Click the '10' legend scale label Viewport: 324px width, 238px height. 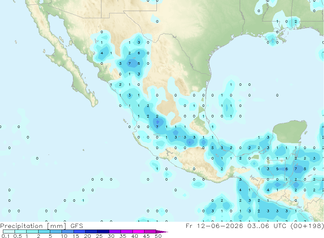[64, 236]
